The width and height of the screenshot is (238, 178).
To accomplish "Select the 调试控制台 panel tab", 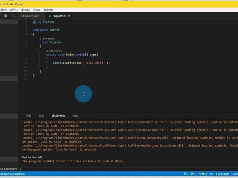I will pos(58,116).
